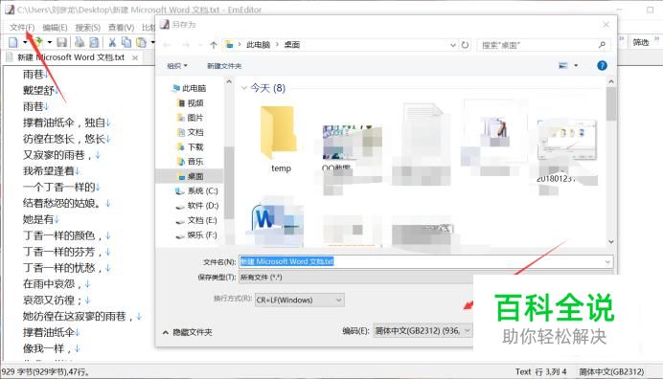Click the Print icon in EmEditor toolbar

[x=80, y=42]
